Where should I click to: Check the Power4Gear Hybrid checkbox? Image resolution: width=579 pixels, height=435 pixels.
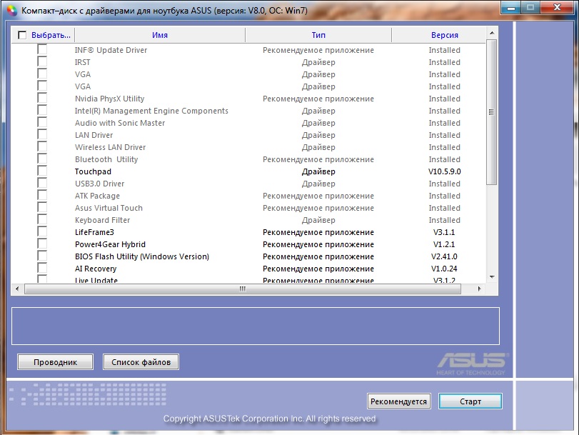point(42,244)
